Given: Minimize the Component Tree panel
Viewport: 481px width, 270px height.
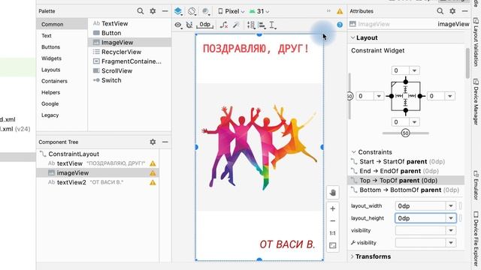Looking at the screenshot, I should pos(165,142).
